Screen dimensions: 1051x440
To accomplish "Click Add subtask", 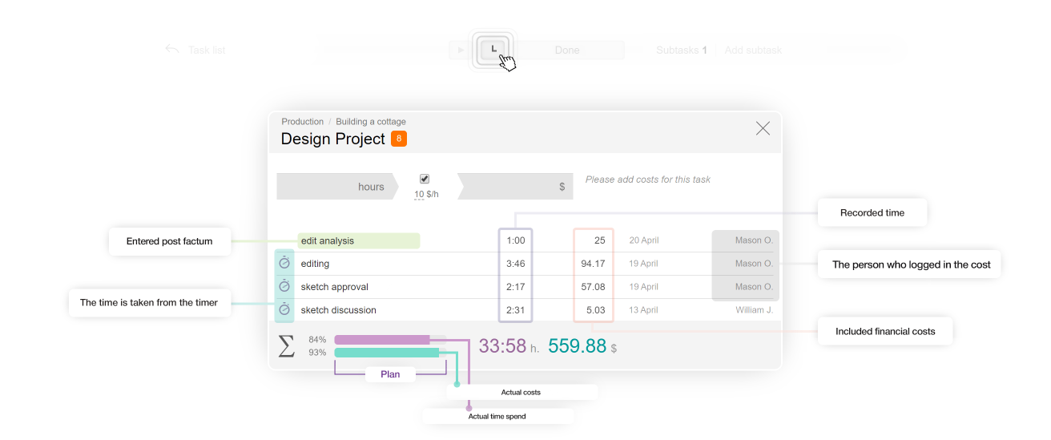I will point(753,50).
